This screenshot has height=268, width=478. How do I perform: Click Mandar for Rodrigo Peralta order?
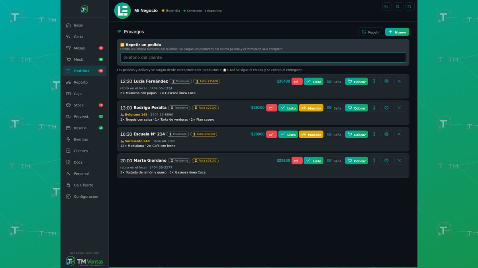click(311, 108)
